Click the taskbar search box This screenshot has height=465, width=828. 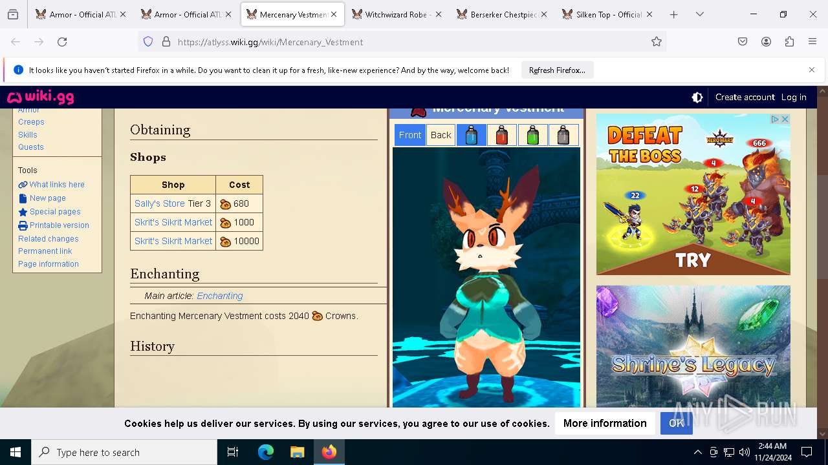124,452
